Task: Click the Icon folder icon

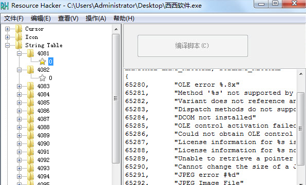Action: pos(18,37)
